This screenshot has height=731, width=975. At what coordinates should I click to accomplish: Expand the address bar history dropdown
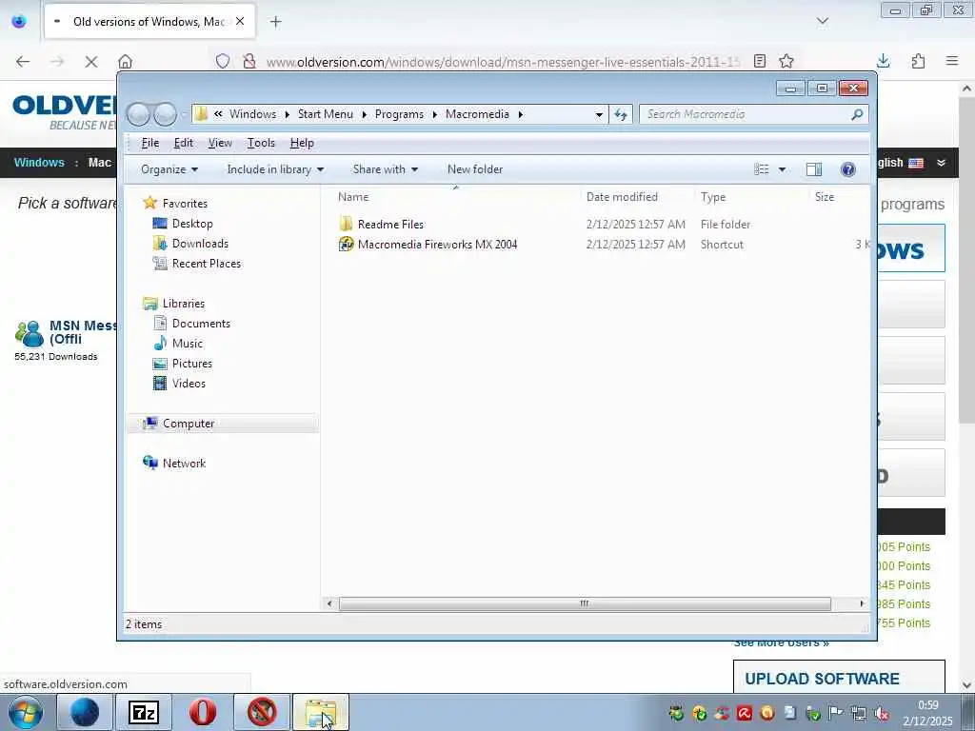[599, 114]
